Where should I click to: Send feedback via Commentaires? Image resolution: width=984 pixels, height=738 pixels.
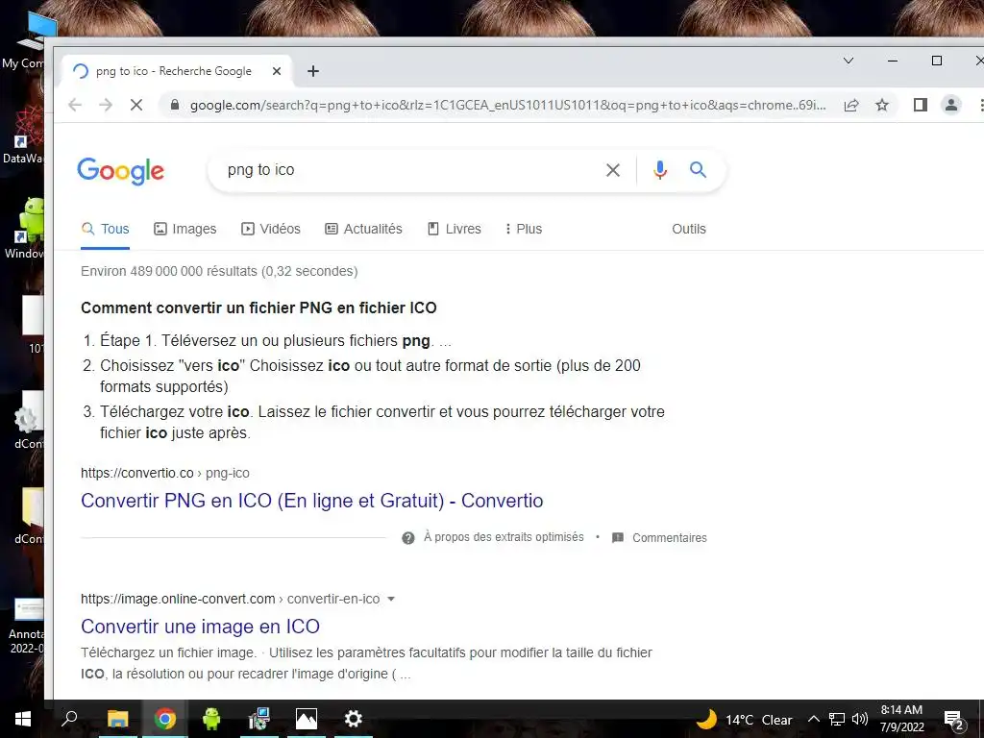659,538
